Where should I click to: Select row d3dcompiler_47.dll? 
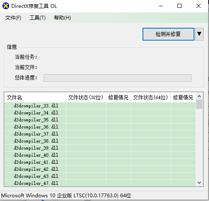pyautogui.click(x=100, y=183)
